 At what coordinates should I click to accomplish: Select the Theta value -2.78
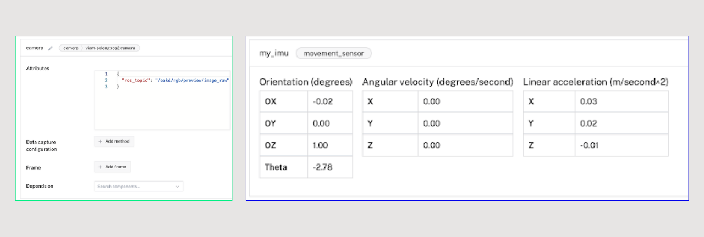(x=330, y=167)
